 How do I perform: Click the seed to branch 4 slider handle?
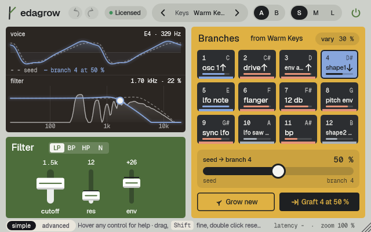(278, 171)
